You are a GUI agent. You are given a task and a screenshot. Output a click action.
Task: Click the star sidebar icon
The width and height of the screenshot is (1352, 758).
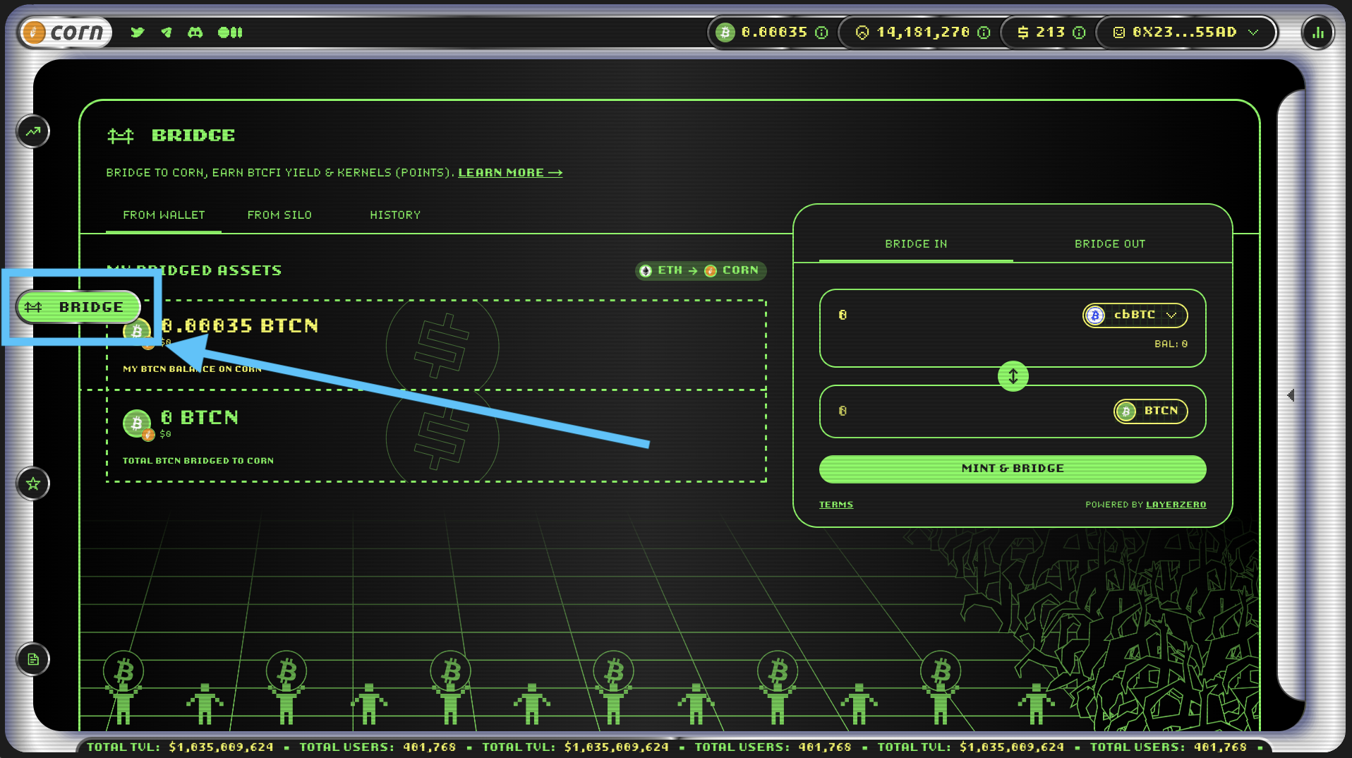[x=33, y=483]
